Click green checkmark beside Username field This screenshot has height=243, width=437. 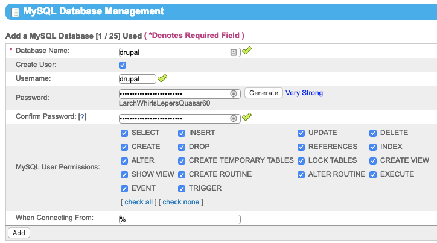point(162,78)
